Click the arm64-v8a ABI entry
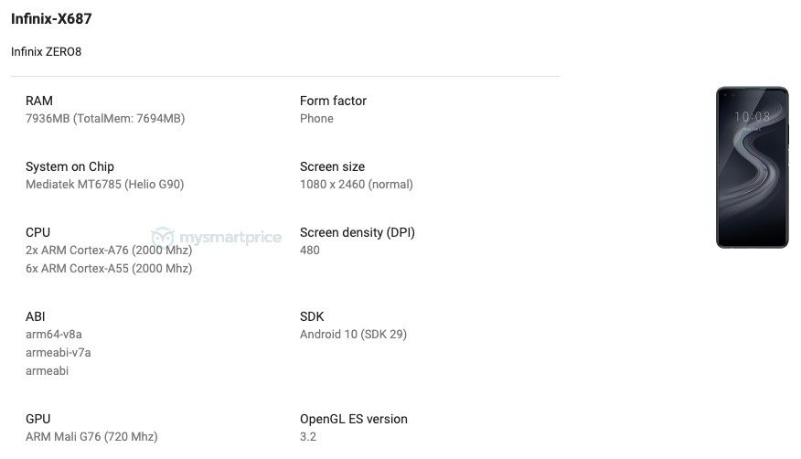The width and height of the screenshot is (801, 459). (x=54, y=335)
